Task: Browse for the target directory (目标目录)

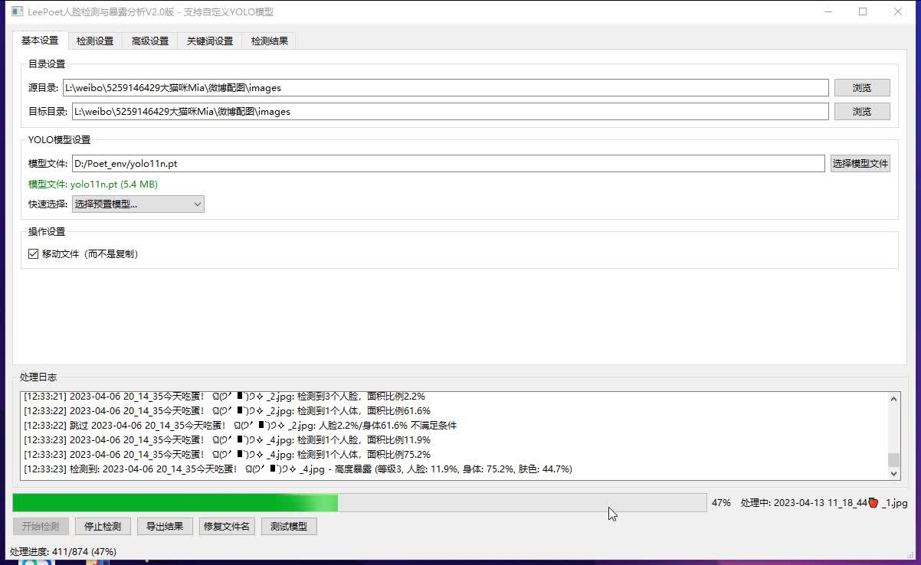Action: click(862, 112)
